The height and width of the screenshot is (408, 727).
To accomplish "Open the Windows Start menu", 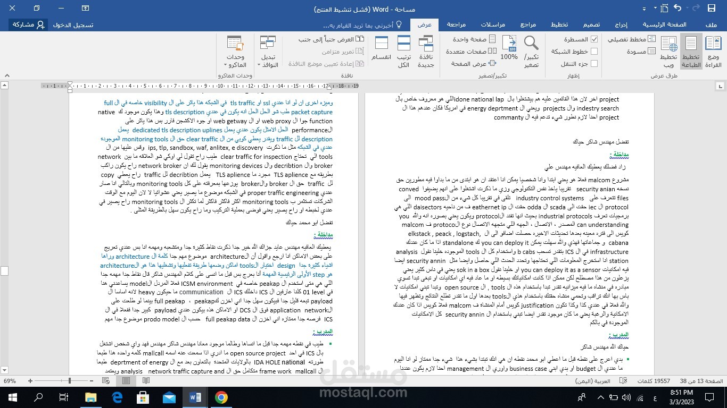I will pos(13,397).
